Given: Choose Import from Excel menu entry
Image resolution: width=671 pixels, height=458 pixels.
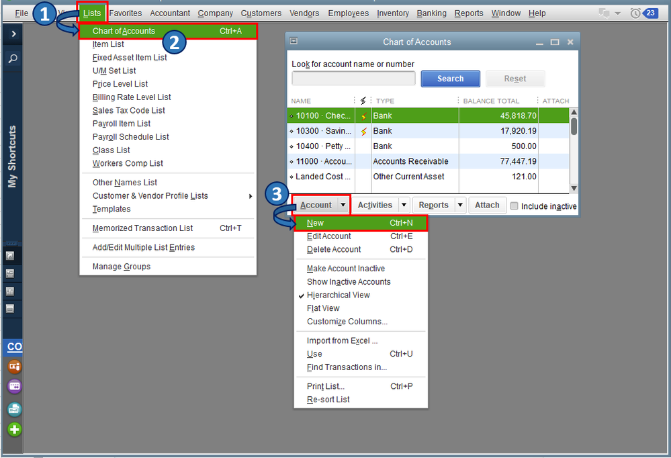Looking at the screenshot, I should click(x=343, y=340).
